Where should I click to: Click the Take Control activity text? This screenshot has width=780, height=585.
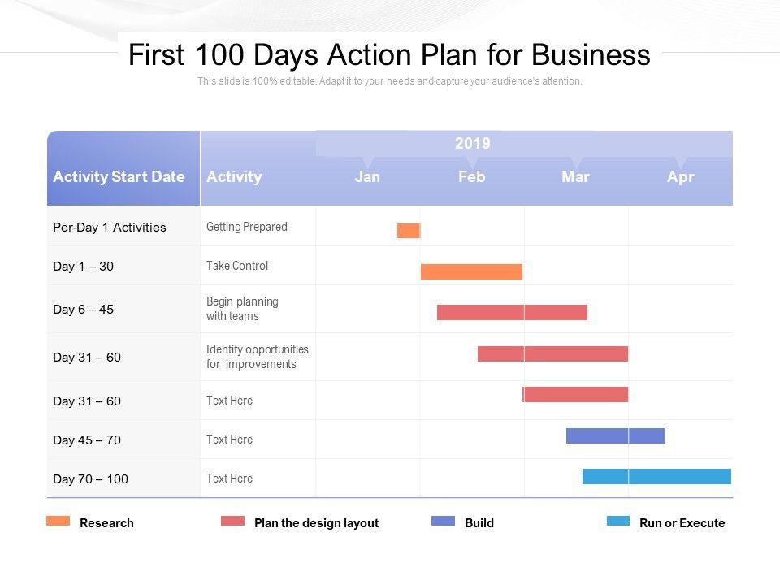(237, 266)
